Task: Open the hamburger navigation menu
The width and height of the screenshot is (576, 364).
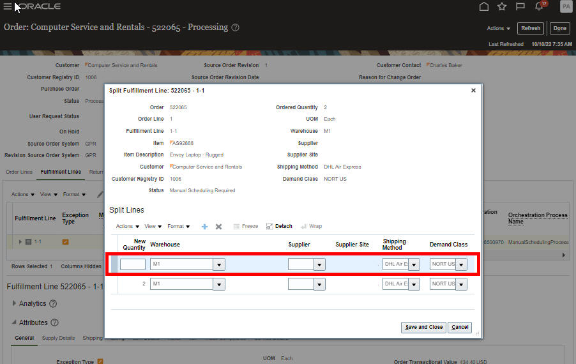Action: pyautogui.click(x=8, y=6)
